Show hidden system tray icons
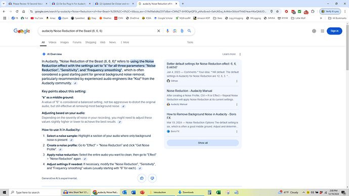The width and height of the screenshot is (349, 196). click(x=303, y=192)
